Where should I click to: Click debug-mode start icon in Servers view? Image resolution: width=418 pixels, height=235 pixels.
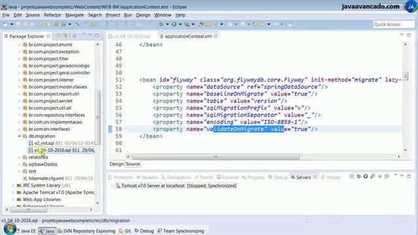point(359,176)
